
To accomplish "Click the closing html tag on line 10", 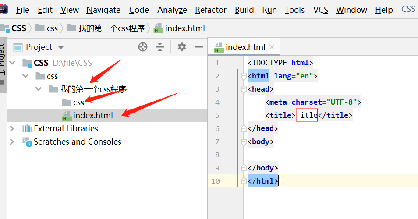I will (x=263, y=181).
